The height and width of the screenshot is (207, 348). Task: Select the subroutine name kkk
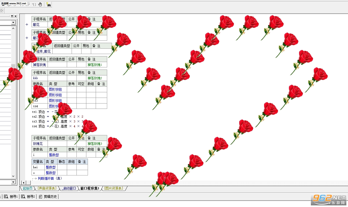pyautogui.click(x=35, y=78)
